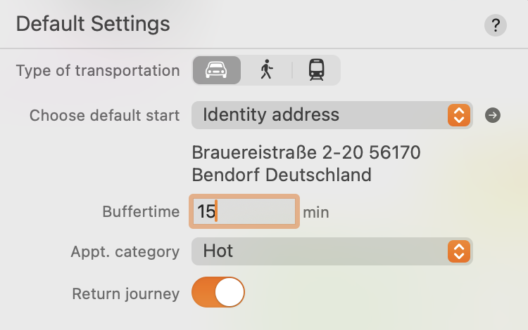Click the Appt. category label
Screen dimensions: 528x330
[125, 252]
